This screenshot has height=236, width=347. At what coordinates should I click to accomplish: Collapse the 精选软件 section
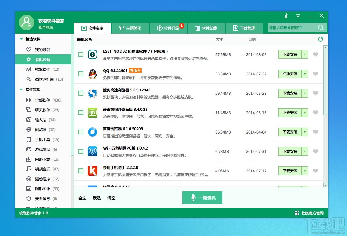click(21, 39)
